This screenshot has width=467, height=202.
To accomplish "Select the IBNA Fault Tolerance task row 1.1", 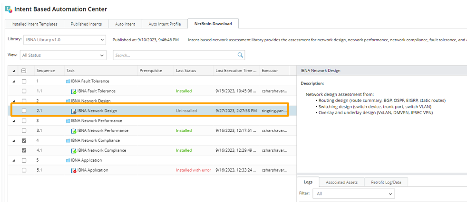I will tap(152, 91).
